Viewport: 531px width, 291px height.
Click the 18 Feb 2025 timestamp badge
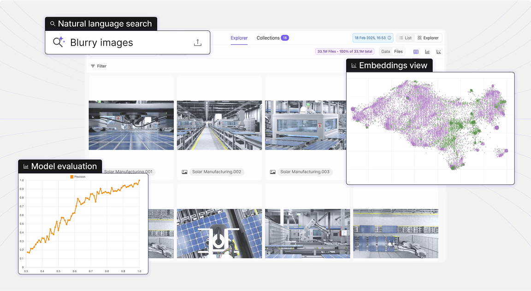(373, 38)
